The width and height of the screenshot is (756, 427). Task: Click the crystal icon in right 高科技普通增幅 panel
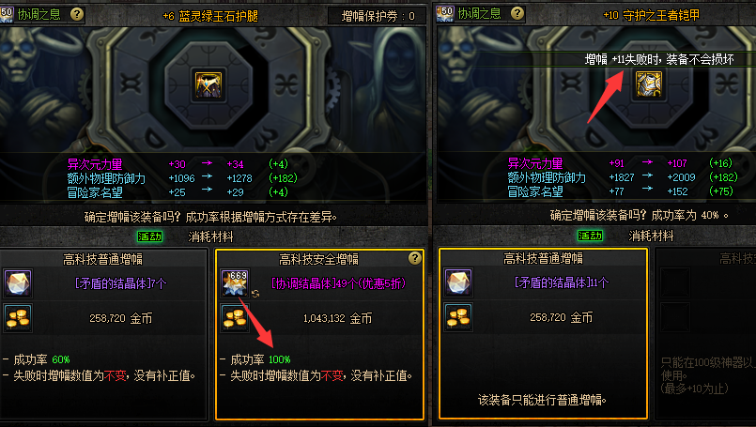pyautogui.click(x=458, y=282)
